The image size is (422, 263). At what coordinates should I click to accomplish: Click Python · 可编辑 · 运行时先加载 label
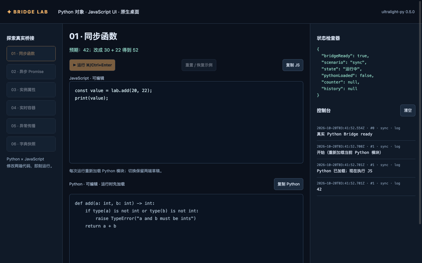[x=97, y=184]
